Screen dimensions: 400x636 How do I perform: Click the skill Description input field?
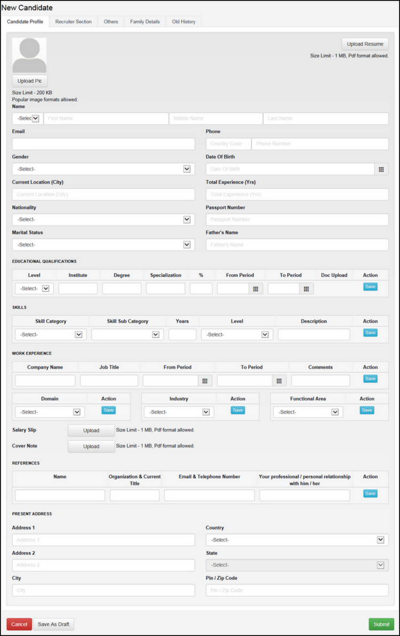313,335
